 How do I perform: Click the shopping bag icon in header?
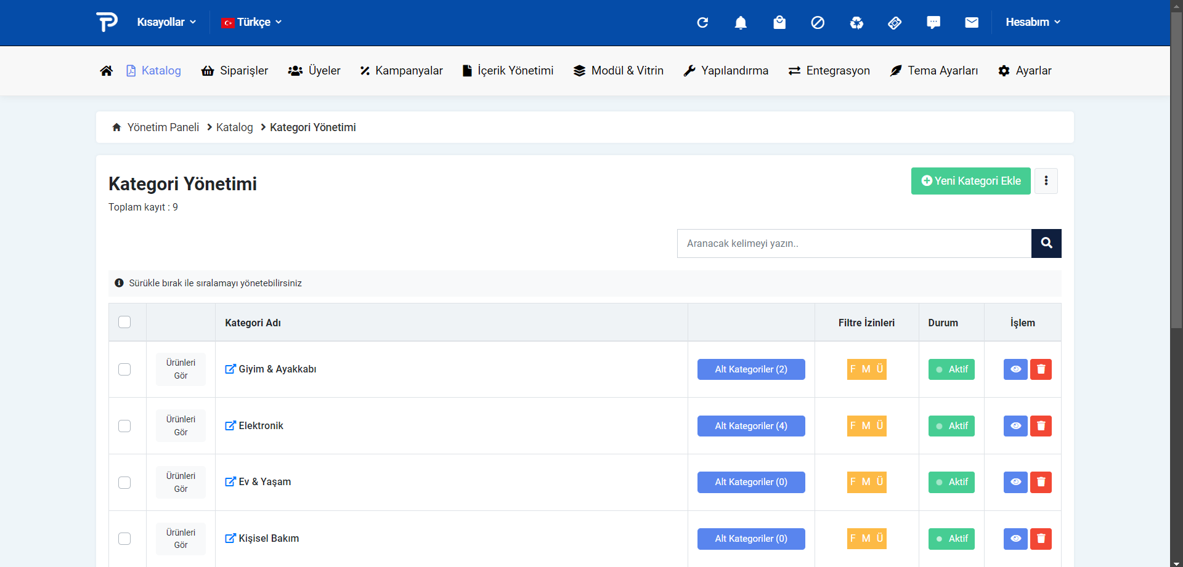point(779,23)
